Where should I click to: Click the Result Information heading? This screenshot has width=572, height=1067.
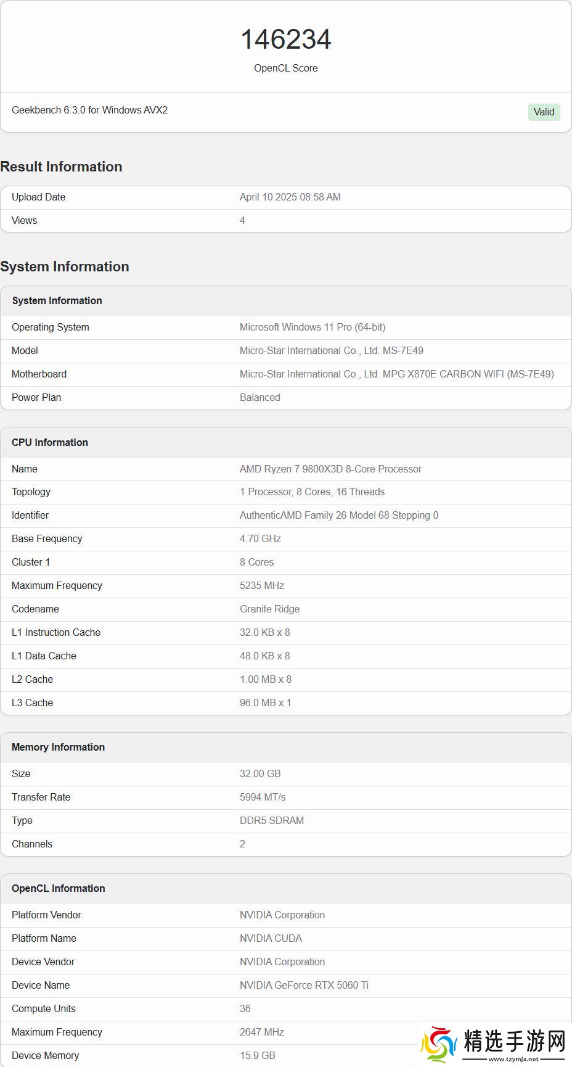(61, 167)
